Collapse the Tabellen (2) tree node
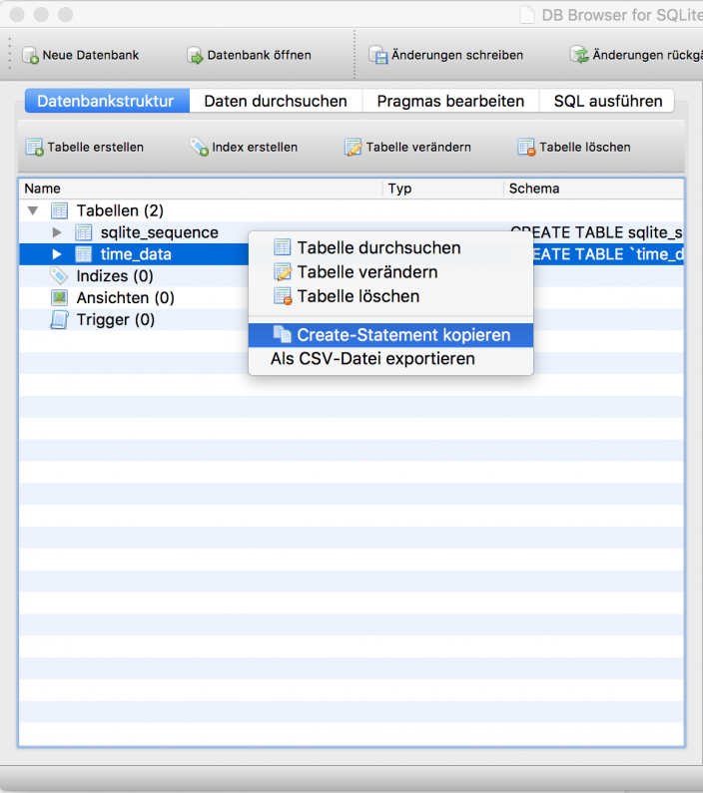703x793 pixels. (33, 210)
